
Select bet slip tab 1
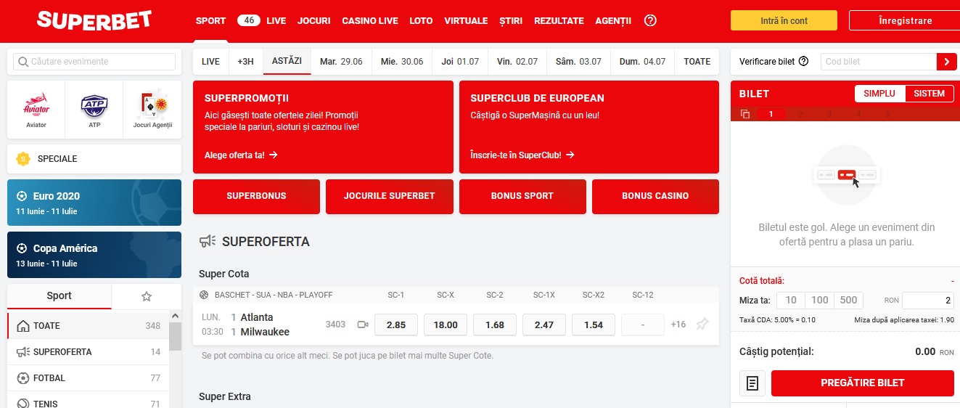pyautogui.click(x=771, y=114)
